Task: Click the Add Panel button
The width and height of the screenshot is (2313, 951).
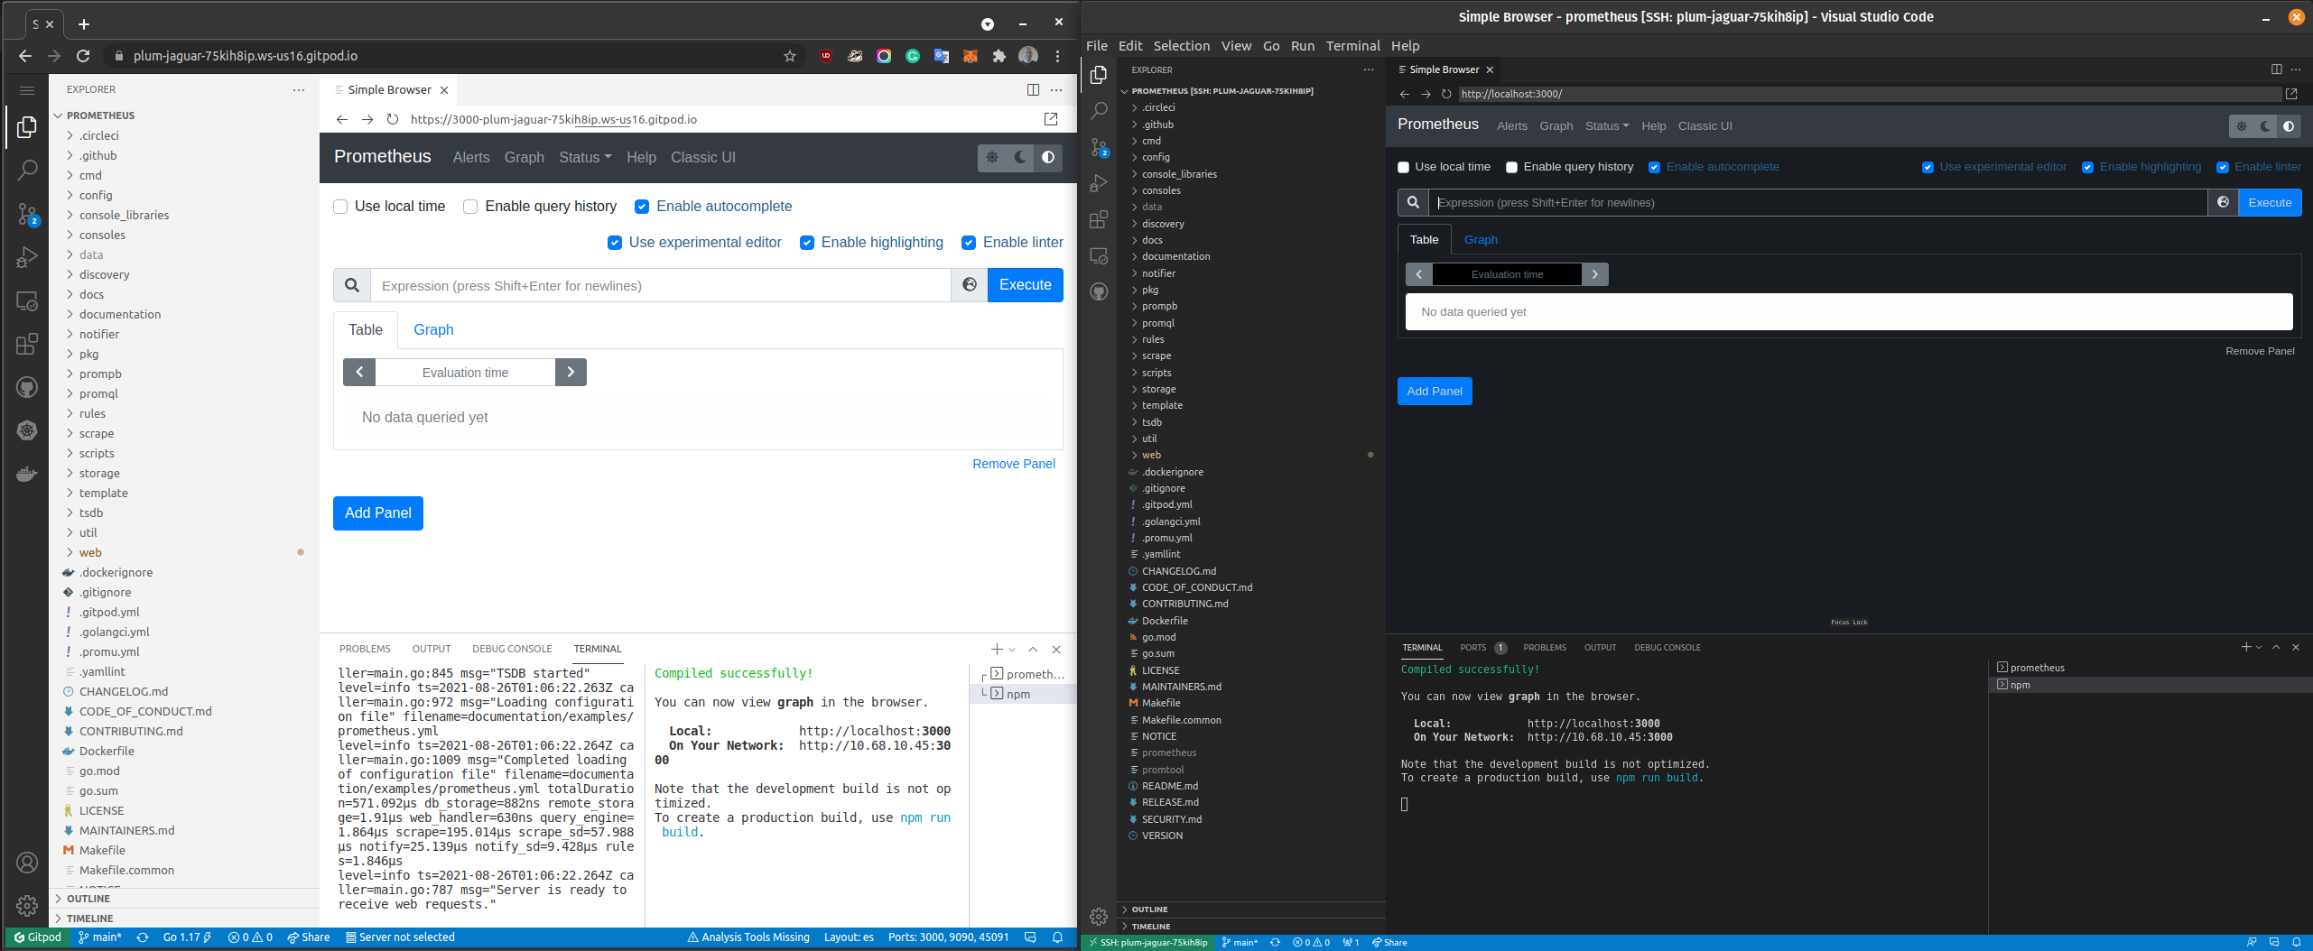Action: tap(377, 512)
